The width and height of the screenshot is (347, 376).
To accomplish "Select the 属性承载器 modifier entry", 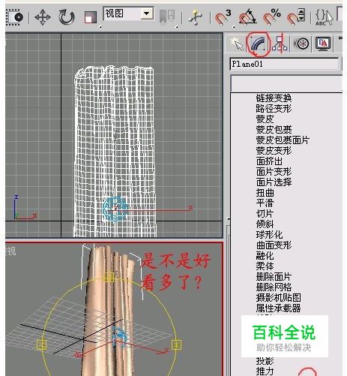I will pos(278,308).
